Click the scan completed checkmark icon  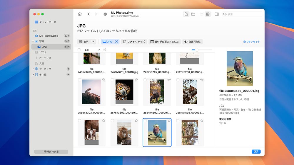tap(105, 14)
